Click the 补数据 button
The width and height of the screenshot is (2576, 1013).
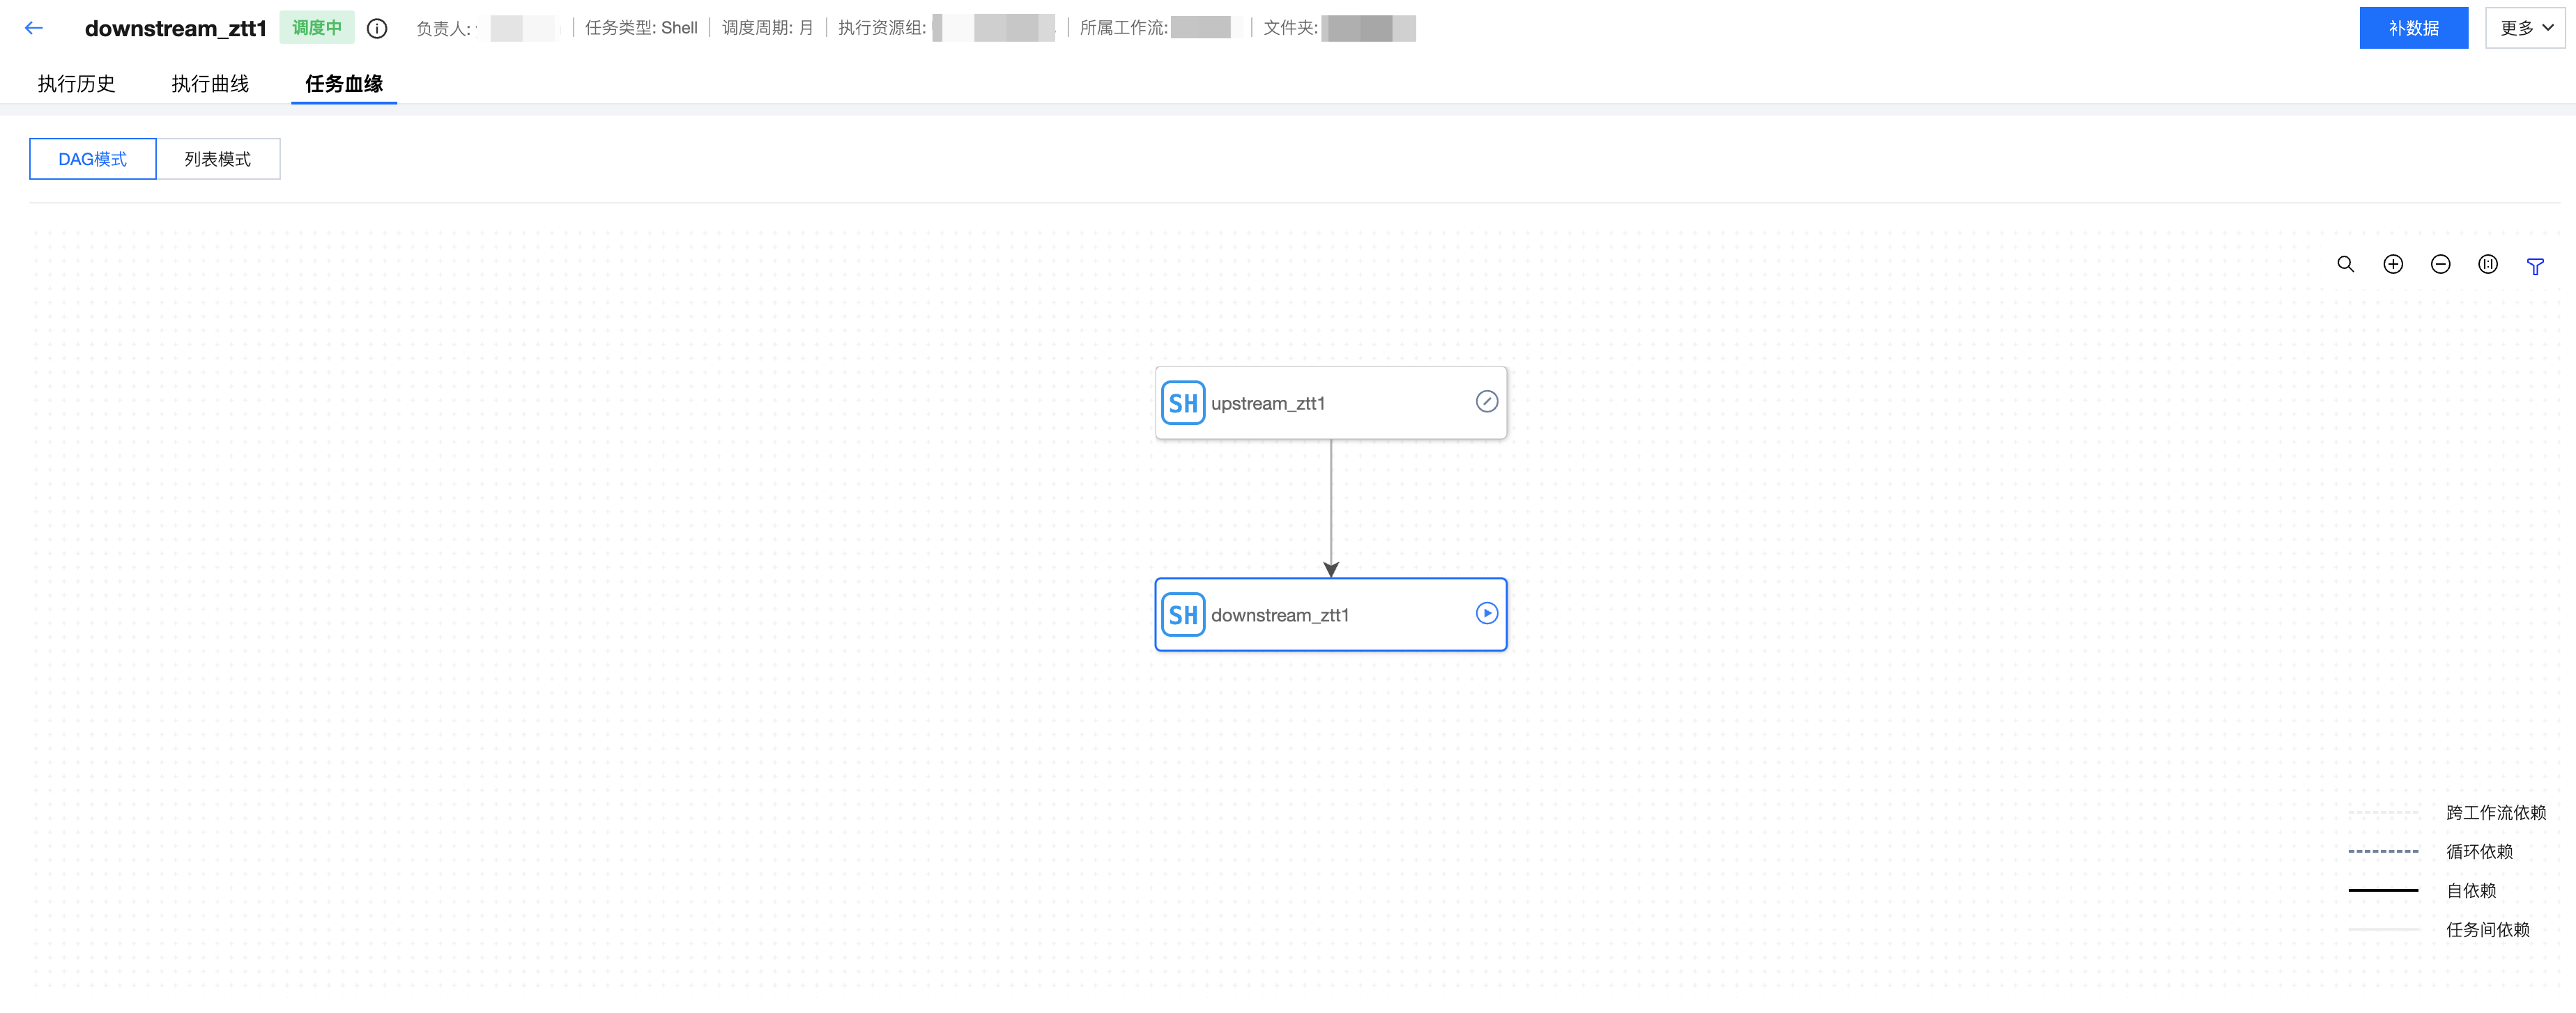coord(2413,28)
